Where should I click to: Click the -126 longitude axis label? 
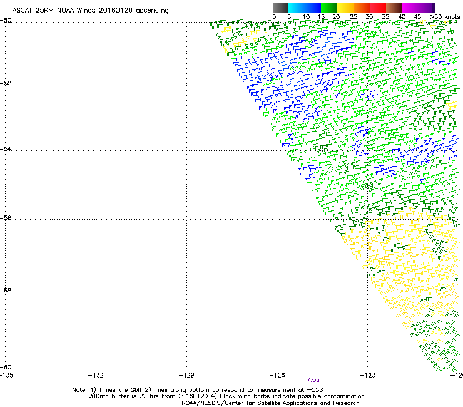tap(277, 375)
